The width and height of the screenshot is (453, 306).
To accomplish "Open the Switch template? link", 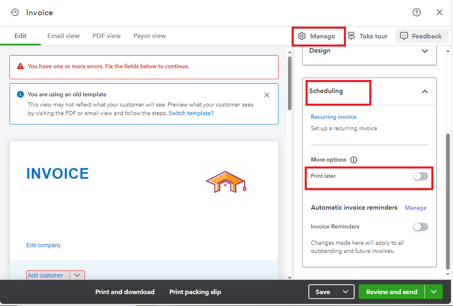I will click(191, 113).
